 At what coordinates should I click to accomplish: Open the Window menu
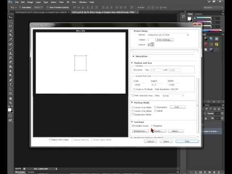pos(83,2)
